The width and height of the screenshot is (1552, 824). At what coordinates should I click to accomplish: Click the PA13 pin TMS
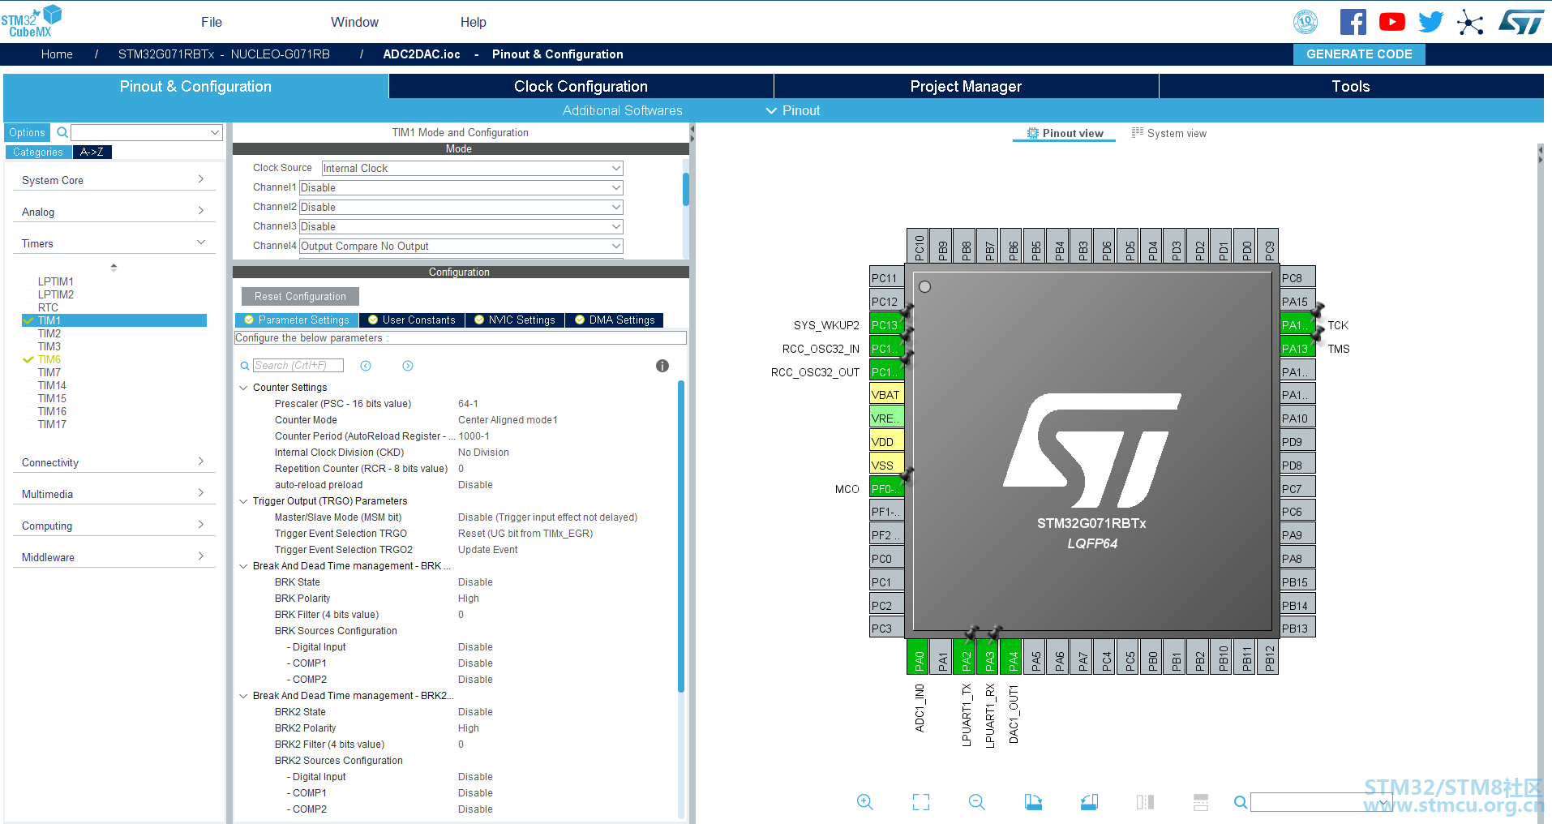(1297, 349)
